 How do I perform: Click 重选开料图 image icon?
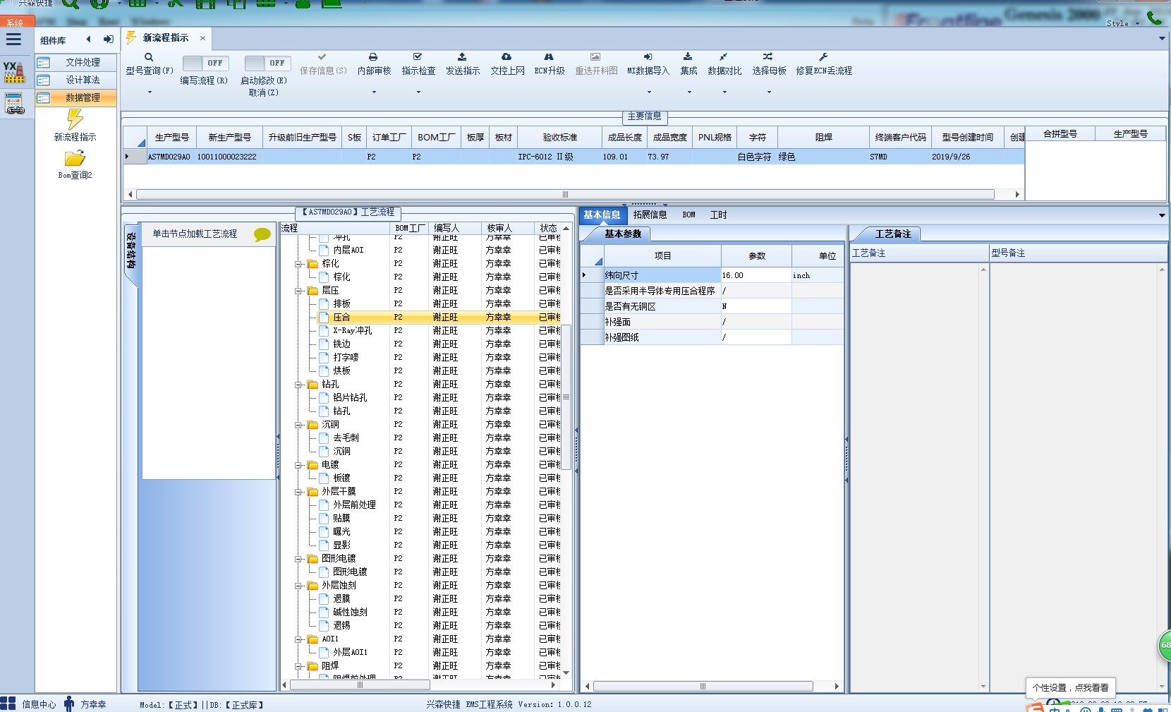(x=595, y=56)
